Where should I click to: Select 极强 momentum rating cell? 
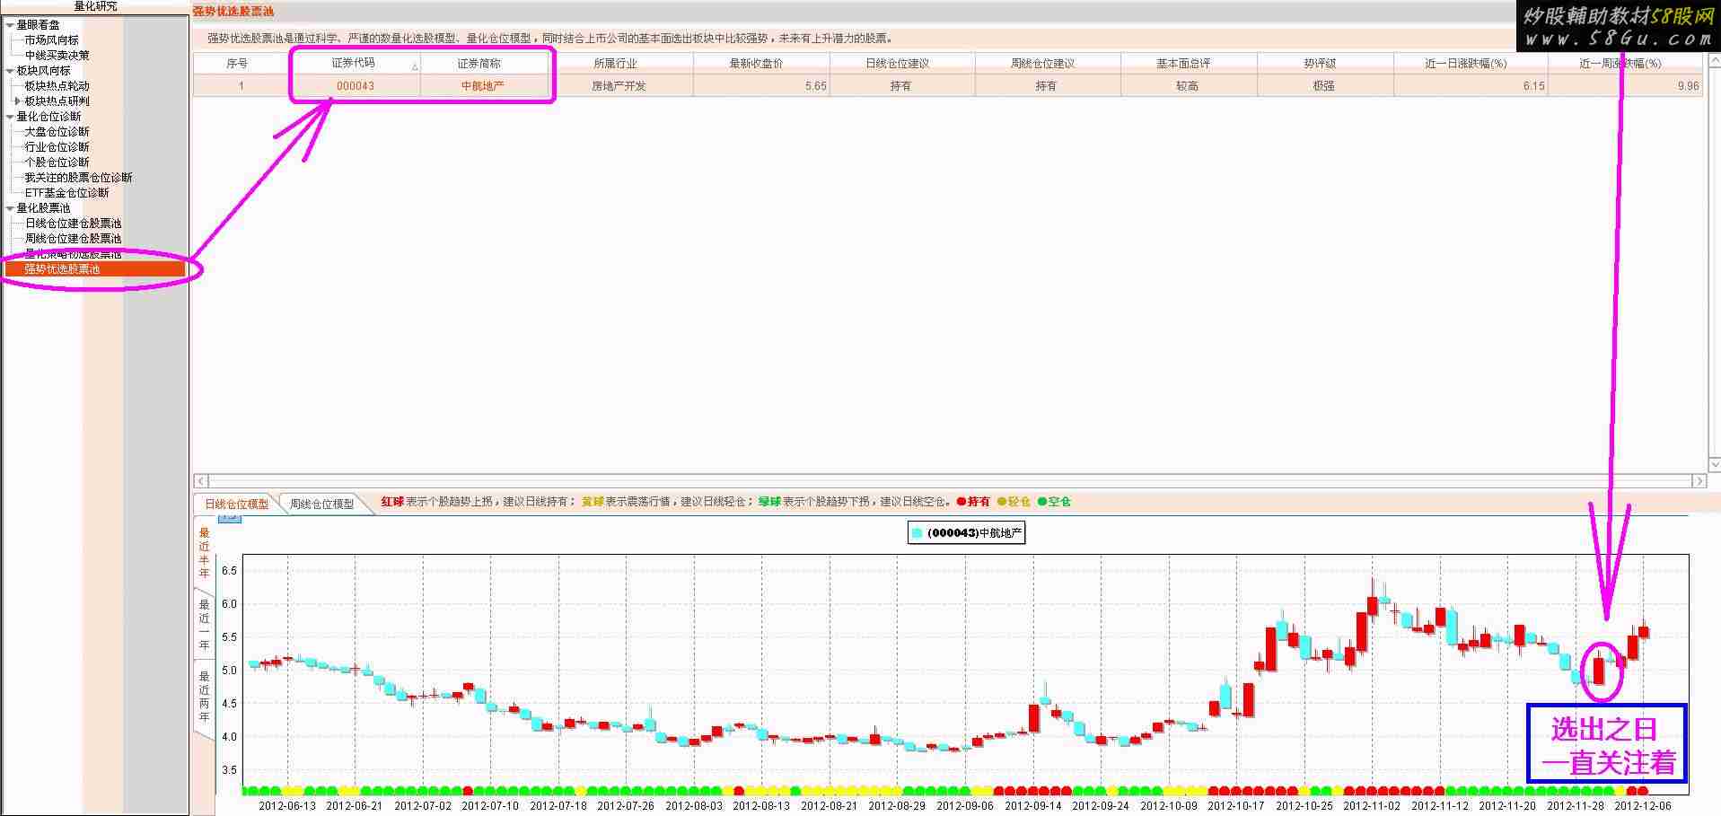click(x=1323, y=86)
